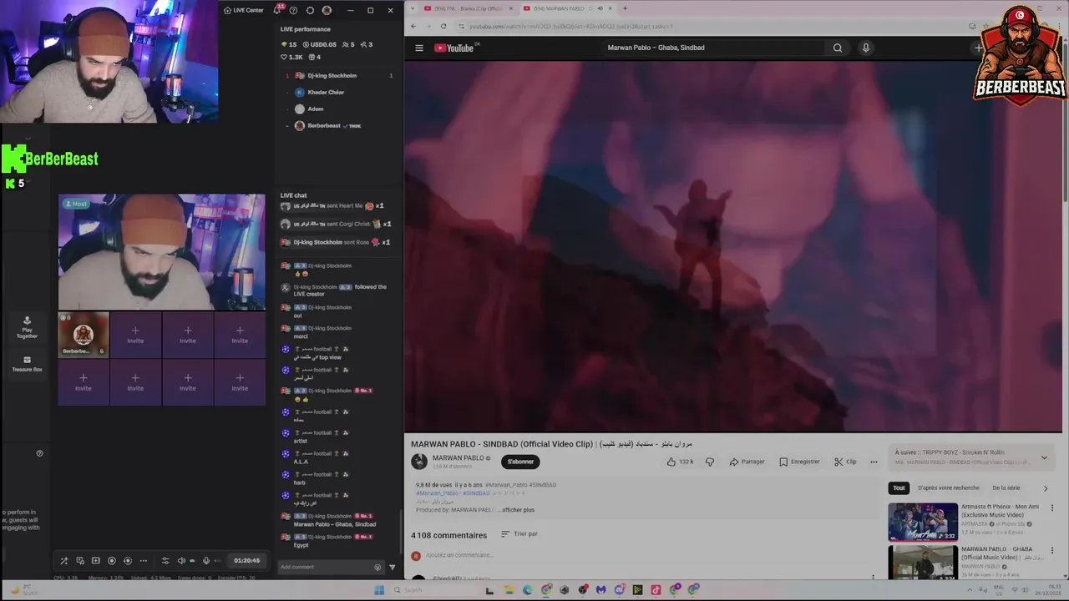Click the Play Together button

27,326
